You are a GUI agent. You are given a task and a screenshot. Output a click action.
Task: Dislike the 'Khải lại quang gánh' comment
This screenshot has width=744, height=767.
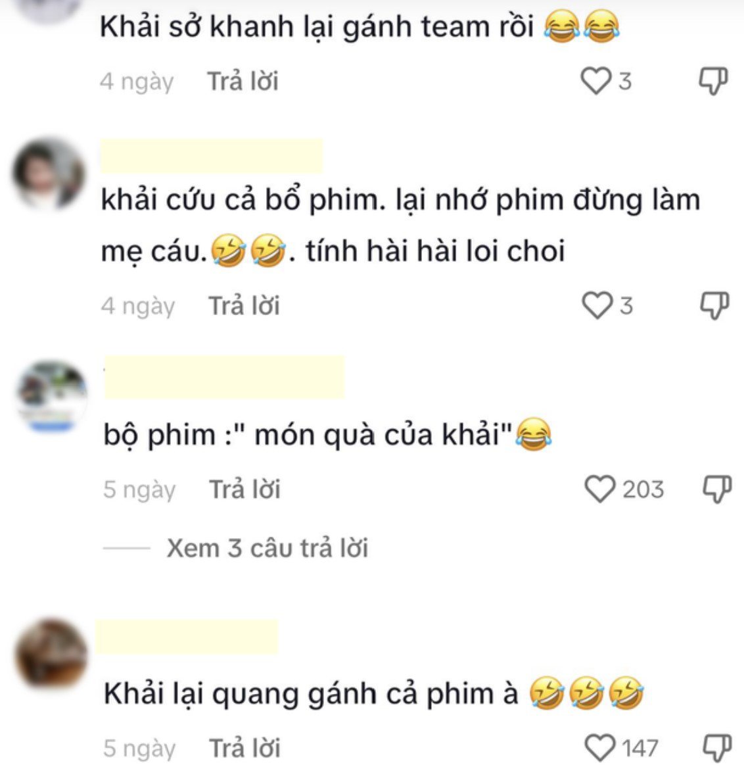pyautogui.click(x=716, y=749)
